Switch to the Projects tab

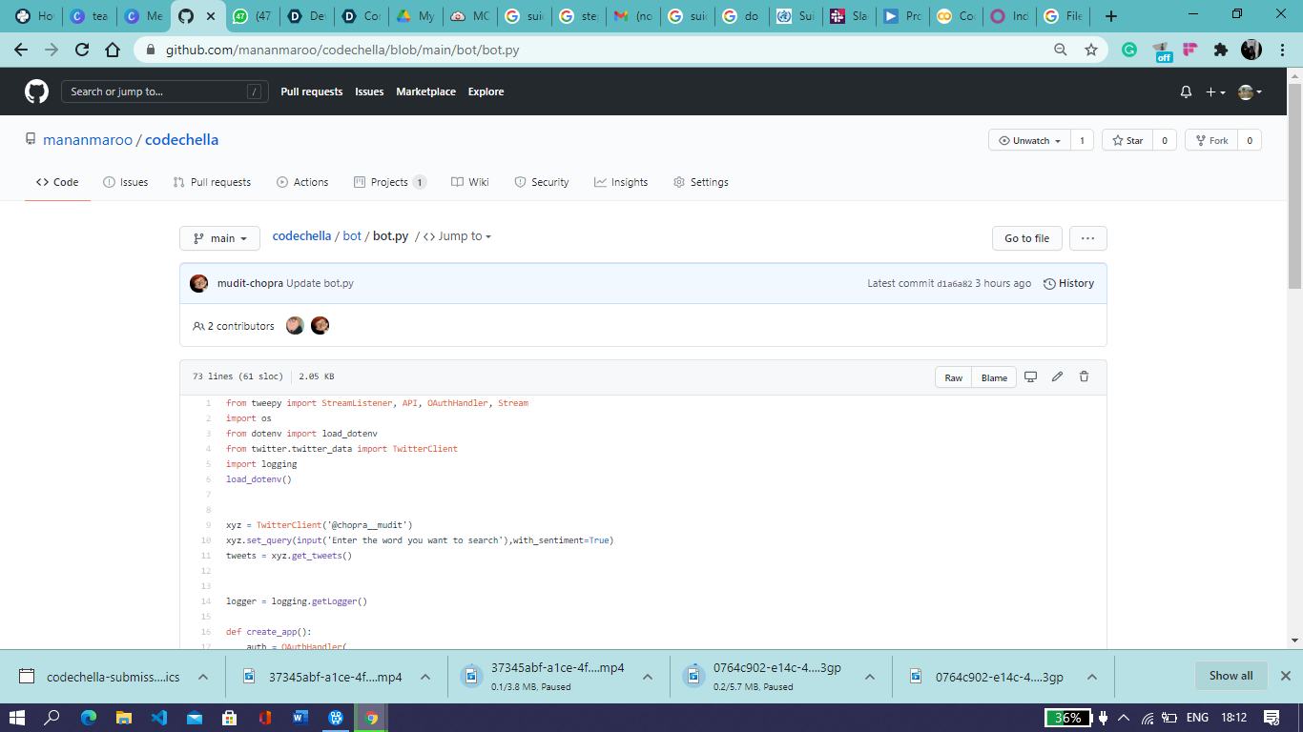[x=389, y=182]
